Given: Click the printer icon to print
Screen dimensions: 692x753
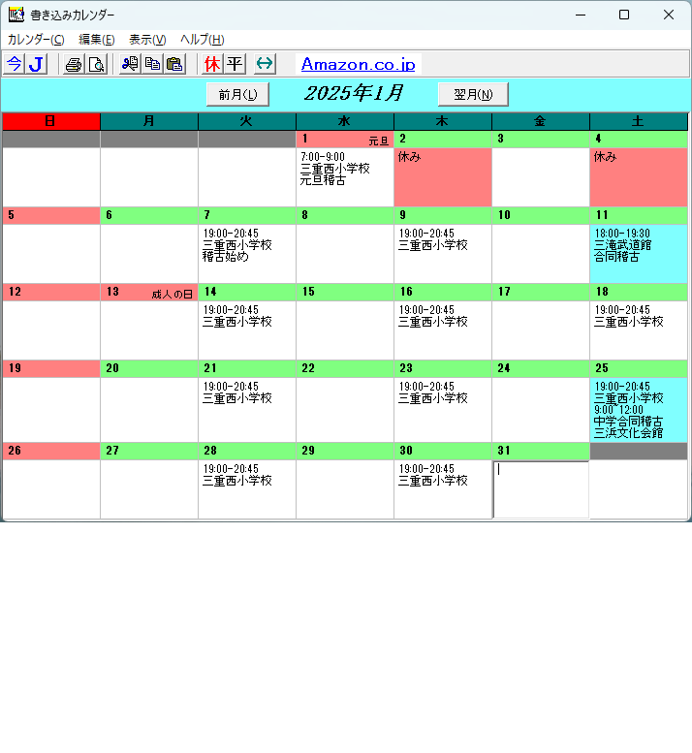Looking at the screenshot, I should 74,64.
